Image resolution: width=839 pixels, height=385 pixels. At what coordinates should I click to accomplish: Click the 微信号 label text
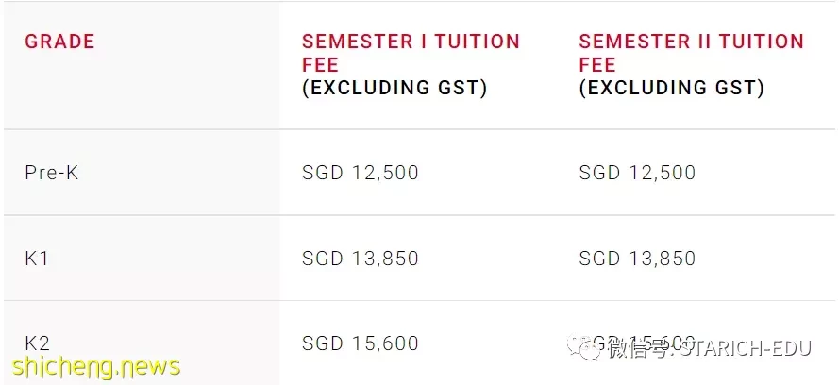638,348
